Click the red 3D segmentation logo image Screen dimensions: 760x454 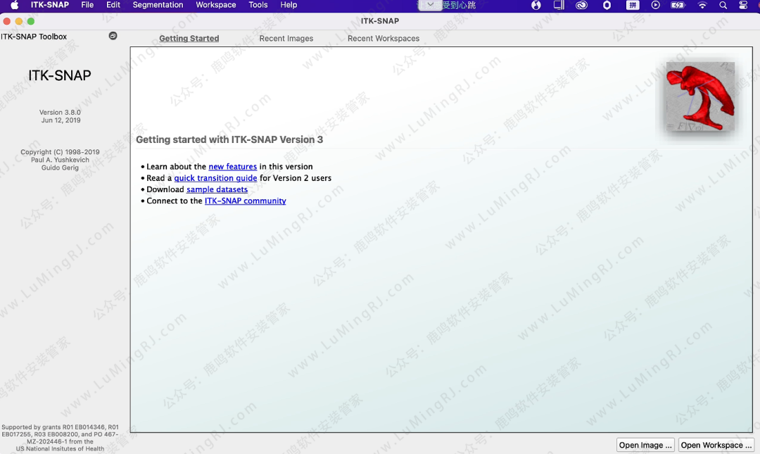tap(700, 96)
